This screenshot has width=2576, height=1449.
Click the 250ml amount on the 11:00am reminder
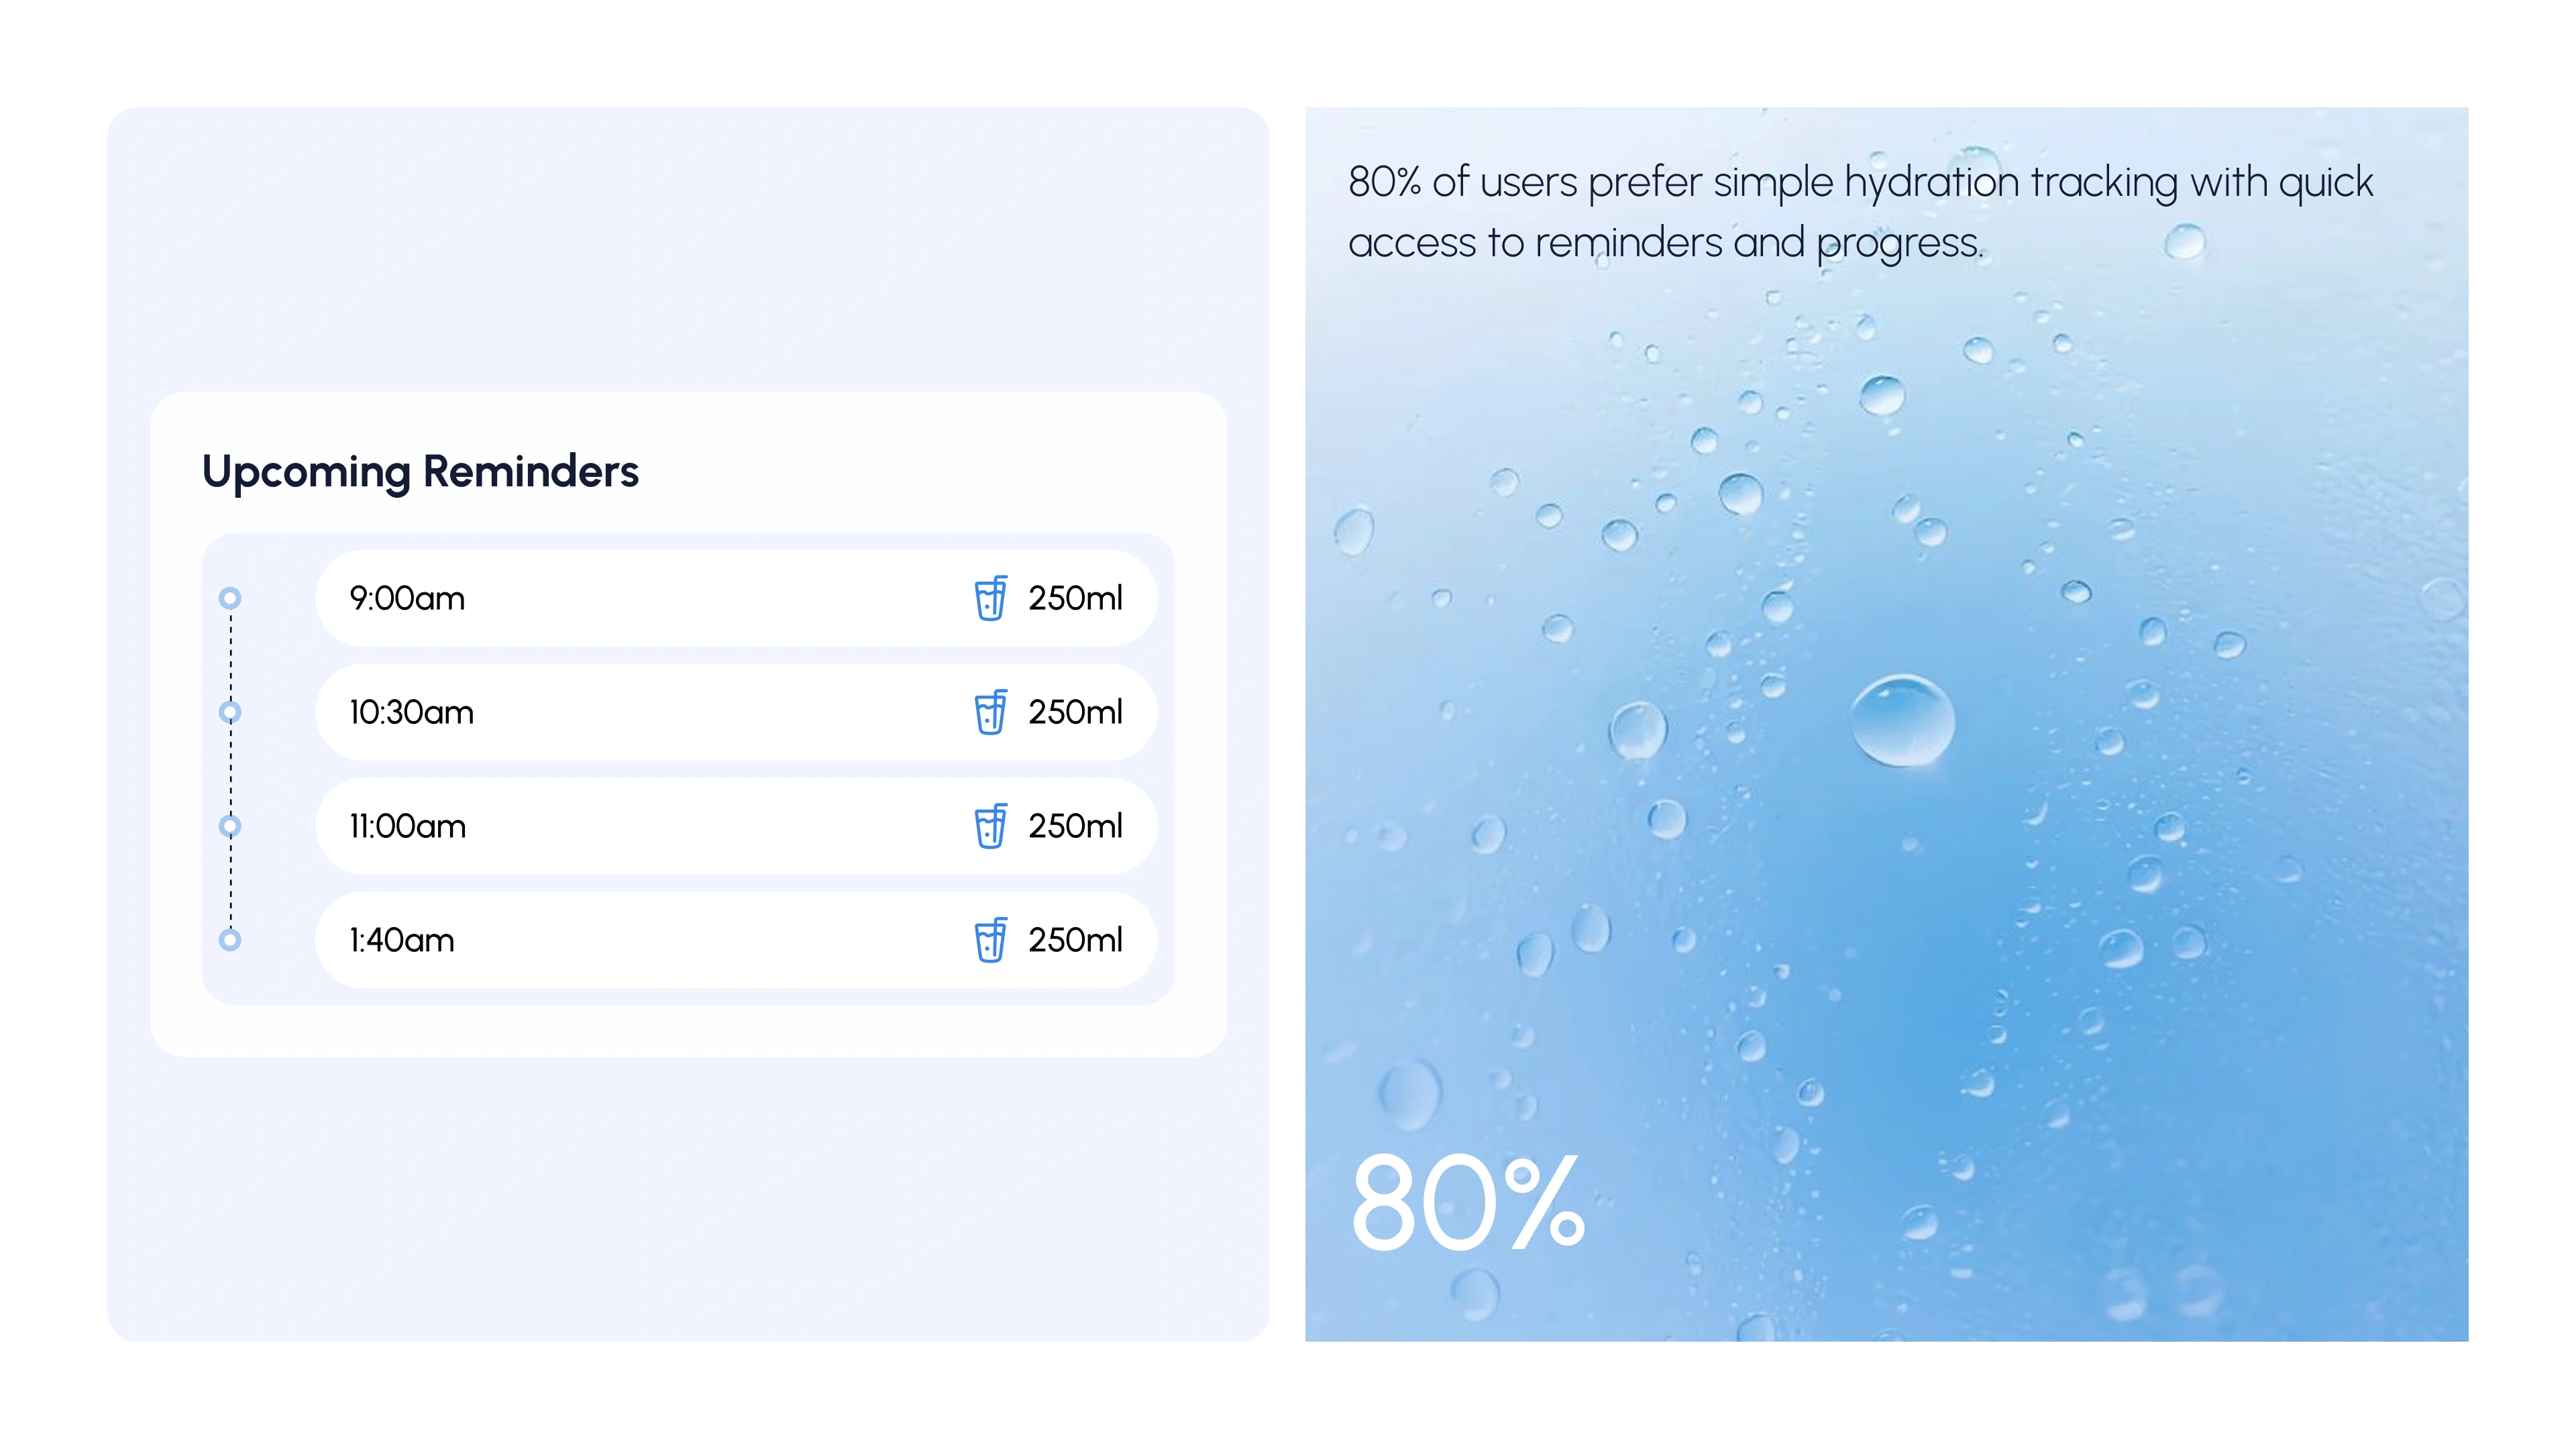pos(1075,826)
